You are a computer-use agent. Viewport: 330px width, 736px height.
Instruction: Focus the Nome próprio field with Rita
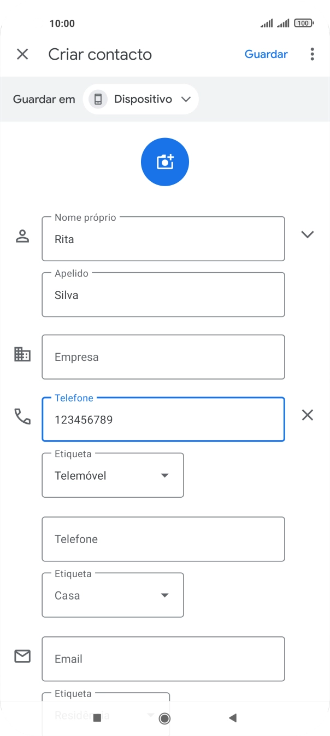tap(163, 239)
